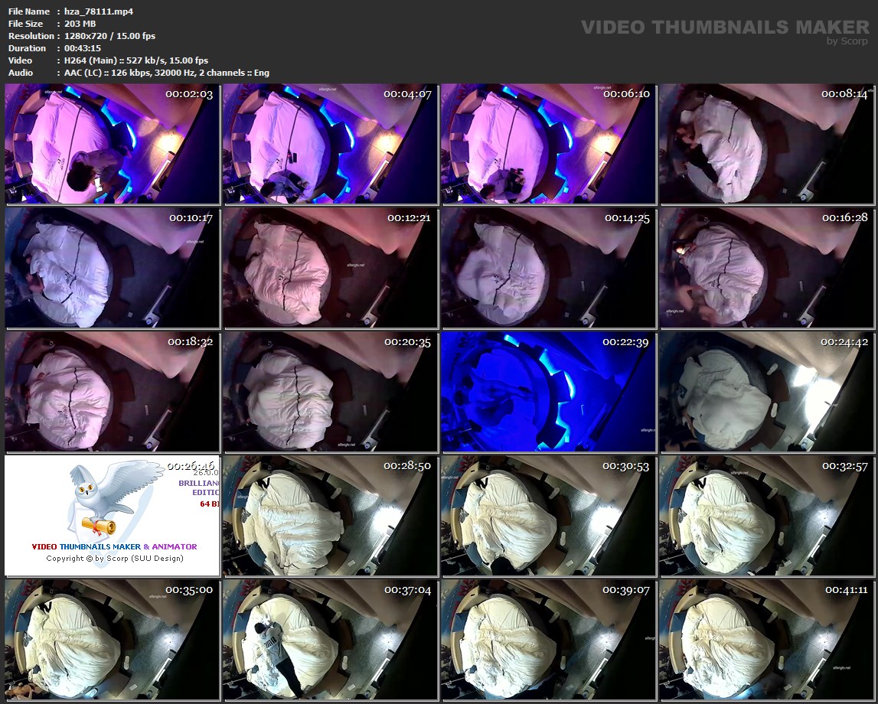878x704 pixels.
Task: Click the 'by Scorp' credit text
Action: click(x=847, y=41)
